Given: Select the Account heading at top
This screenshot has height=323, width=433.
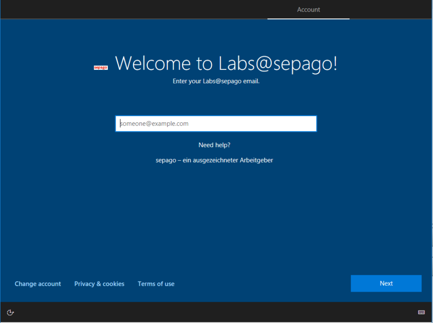Looking at the screenshot, I should [308, 10].
